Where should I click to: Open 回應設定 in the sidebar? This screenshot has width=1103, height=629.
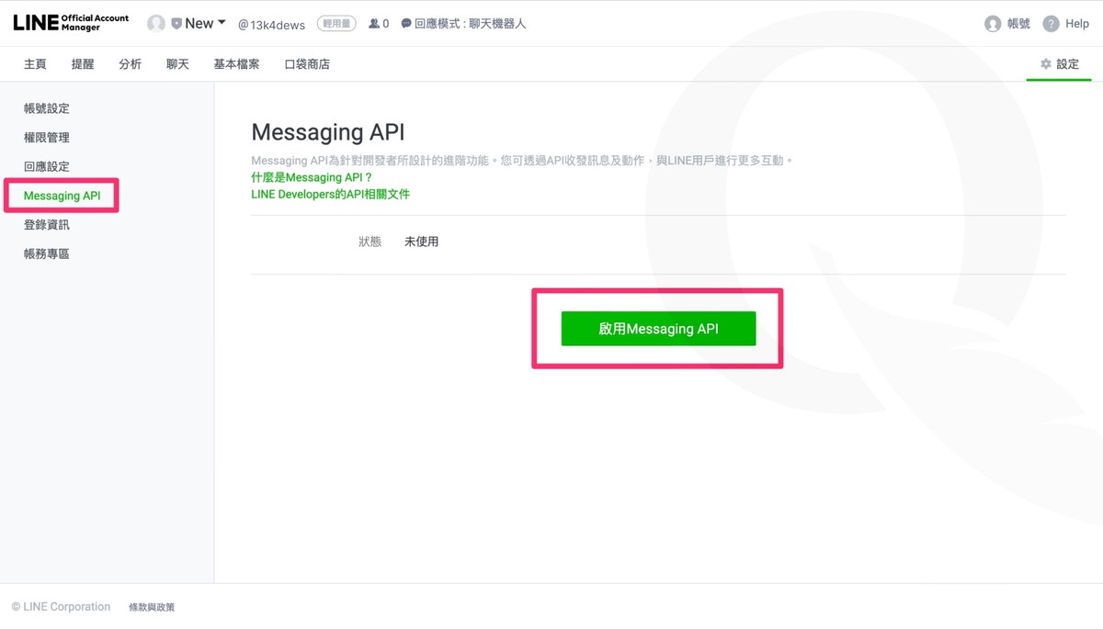pos(47,166)
